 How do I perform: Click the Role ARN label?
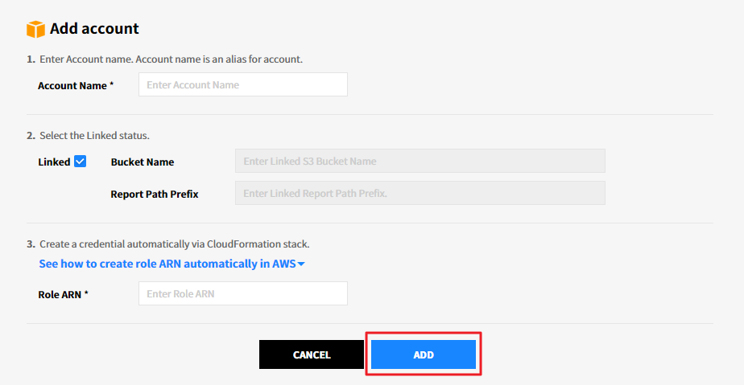click(59, 294)
